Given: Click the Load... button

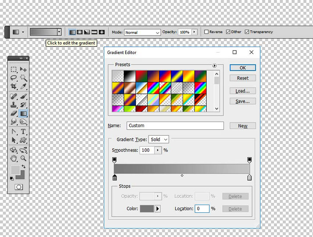Looking at the screenshot, I should [x=243, y=91].
